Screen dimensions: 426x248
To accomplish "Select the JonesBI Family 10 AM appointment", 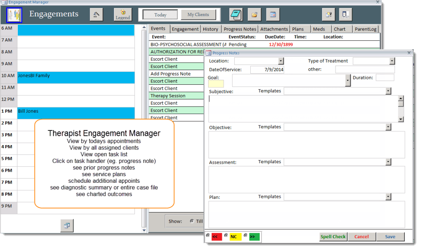I will coord(76,78).
